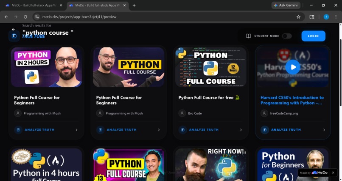Image resolution: width=342 pixels, height=181 pixels.
Task: Click Analyze Truth on the Harvard CS50 card
Action: click(x=286, y=130)
